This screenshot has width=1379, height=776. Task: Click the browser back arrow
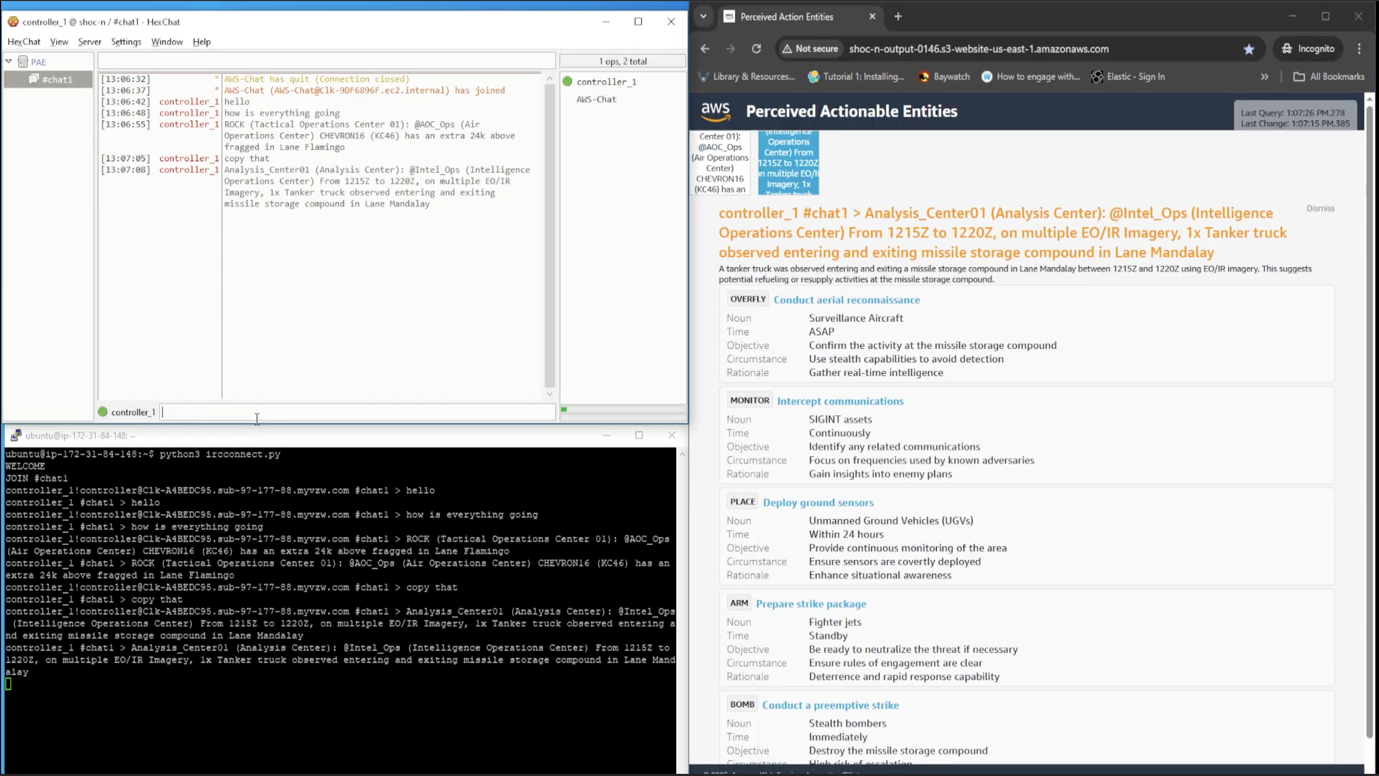pos(705,49)
